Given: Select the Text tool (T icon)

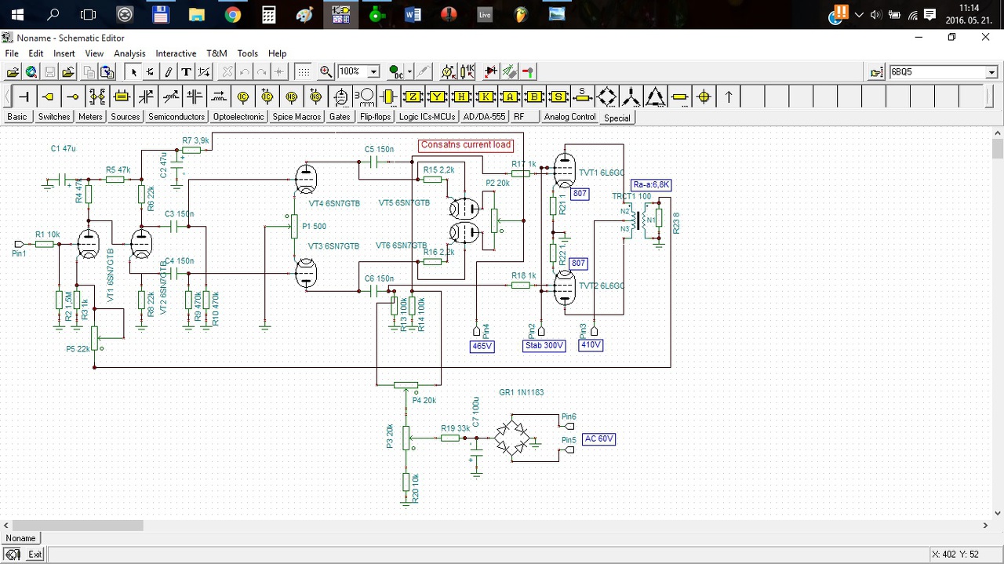Looking at the screenshot, I should (x=186, y=72).
